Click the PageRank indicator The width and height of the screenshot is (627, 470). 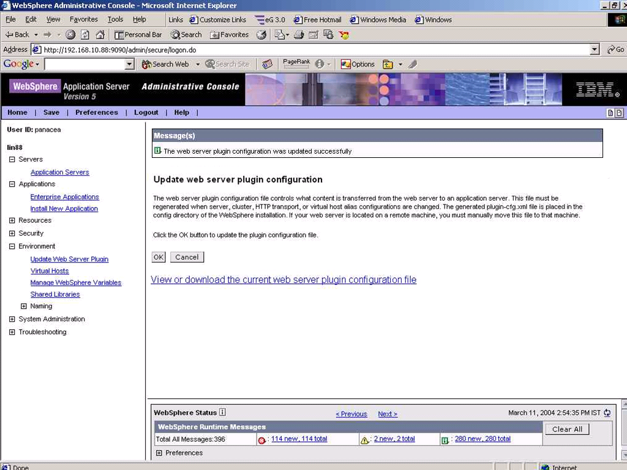[x=296, y=63]
